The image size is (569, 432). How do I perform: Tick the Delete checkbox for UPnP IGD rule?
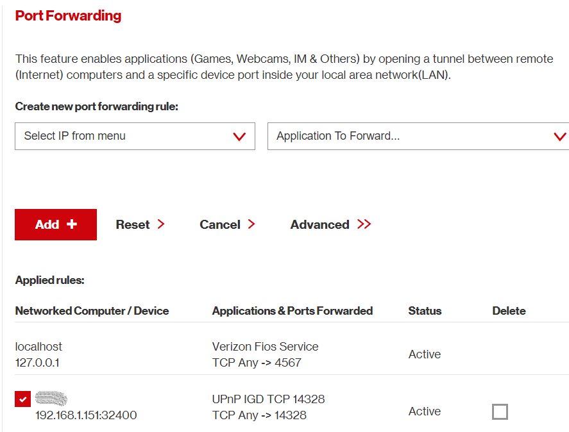[500, 411]
